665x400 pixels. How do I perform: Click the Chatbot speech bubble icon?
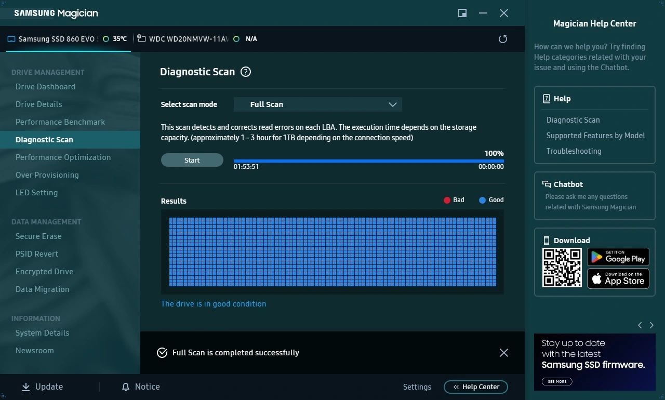point(547,184)
